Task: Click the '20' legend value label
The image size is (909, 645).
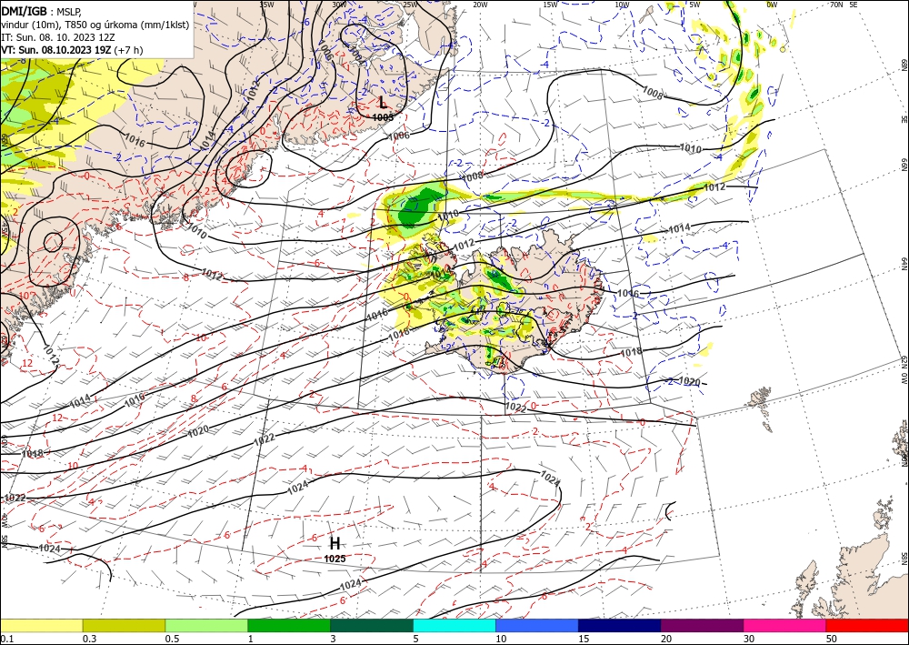Action: [666, 639]
